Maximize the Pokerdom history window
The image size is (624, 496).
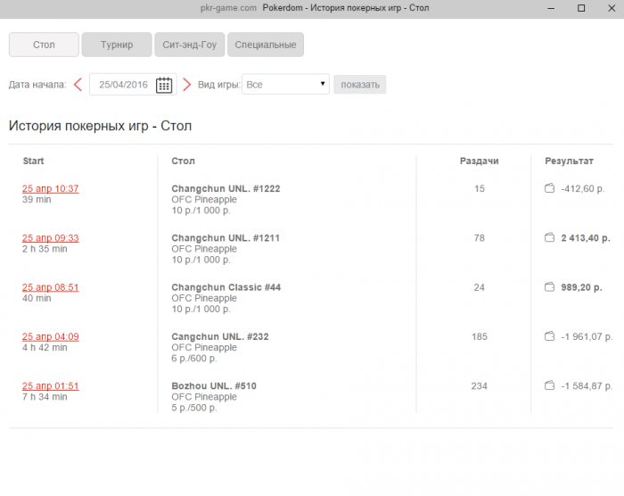pyautogui.click(x=581, y=8)
